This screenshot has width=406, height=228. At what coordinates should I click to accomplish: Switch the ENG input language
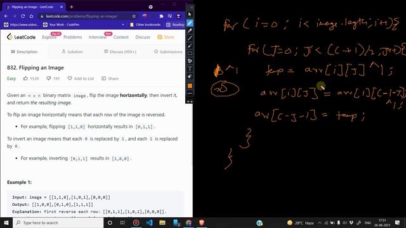pos(368,222)
